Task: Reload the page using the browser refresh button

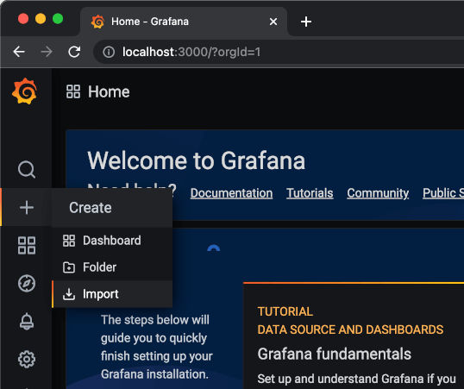Action: pos(74,52)
